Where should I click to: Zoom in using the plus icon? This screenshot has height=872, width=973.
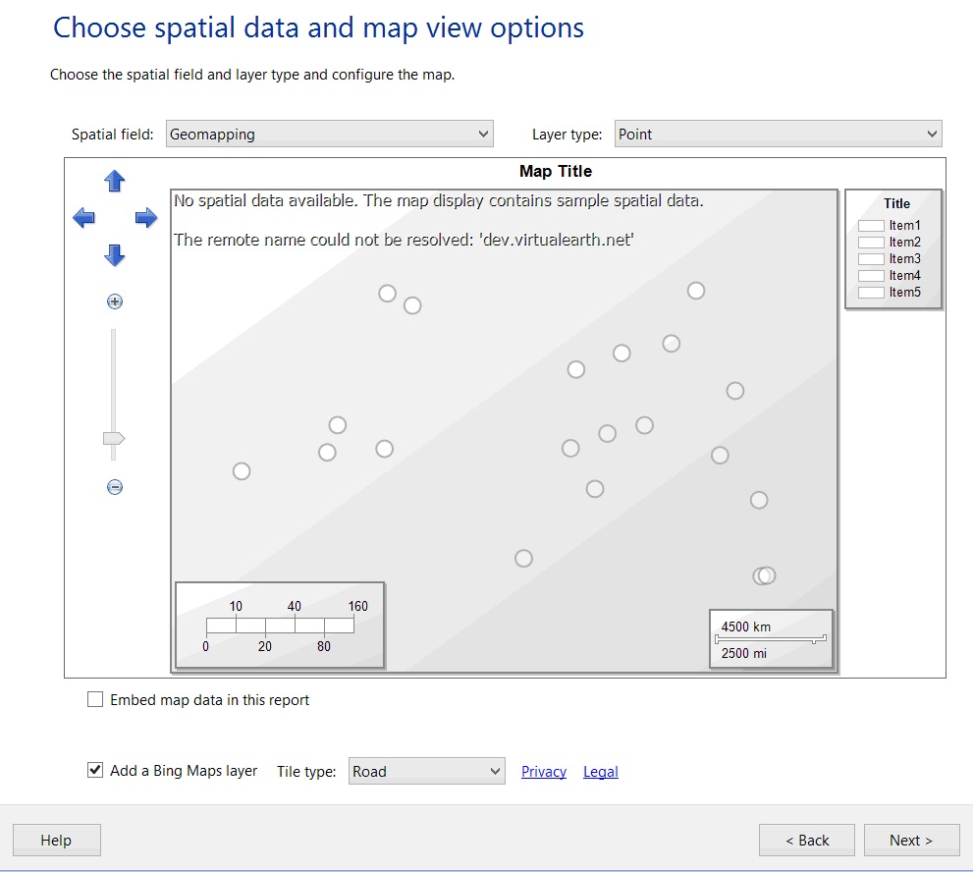point(115,301)
